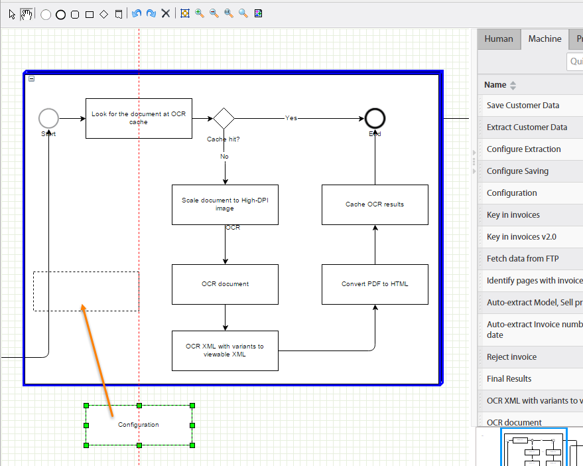
Task: Sort the Name column with arrows
Action: 513,85
